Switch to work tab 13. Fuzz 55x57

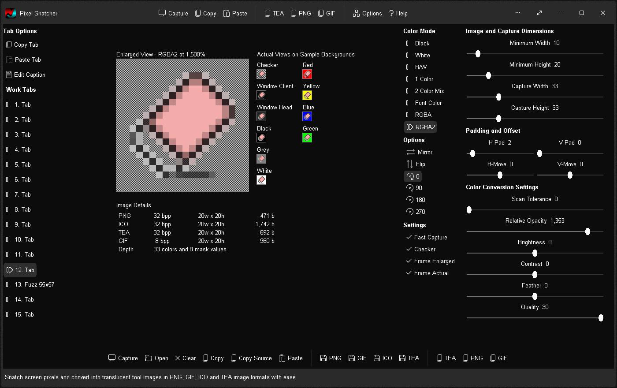pos(34,284)
